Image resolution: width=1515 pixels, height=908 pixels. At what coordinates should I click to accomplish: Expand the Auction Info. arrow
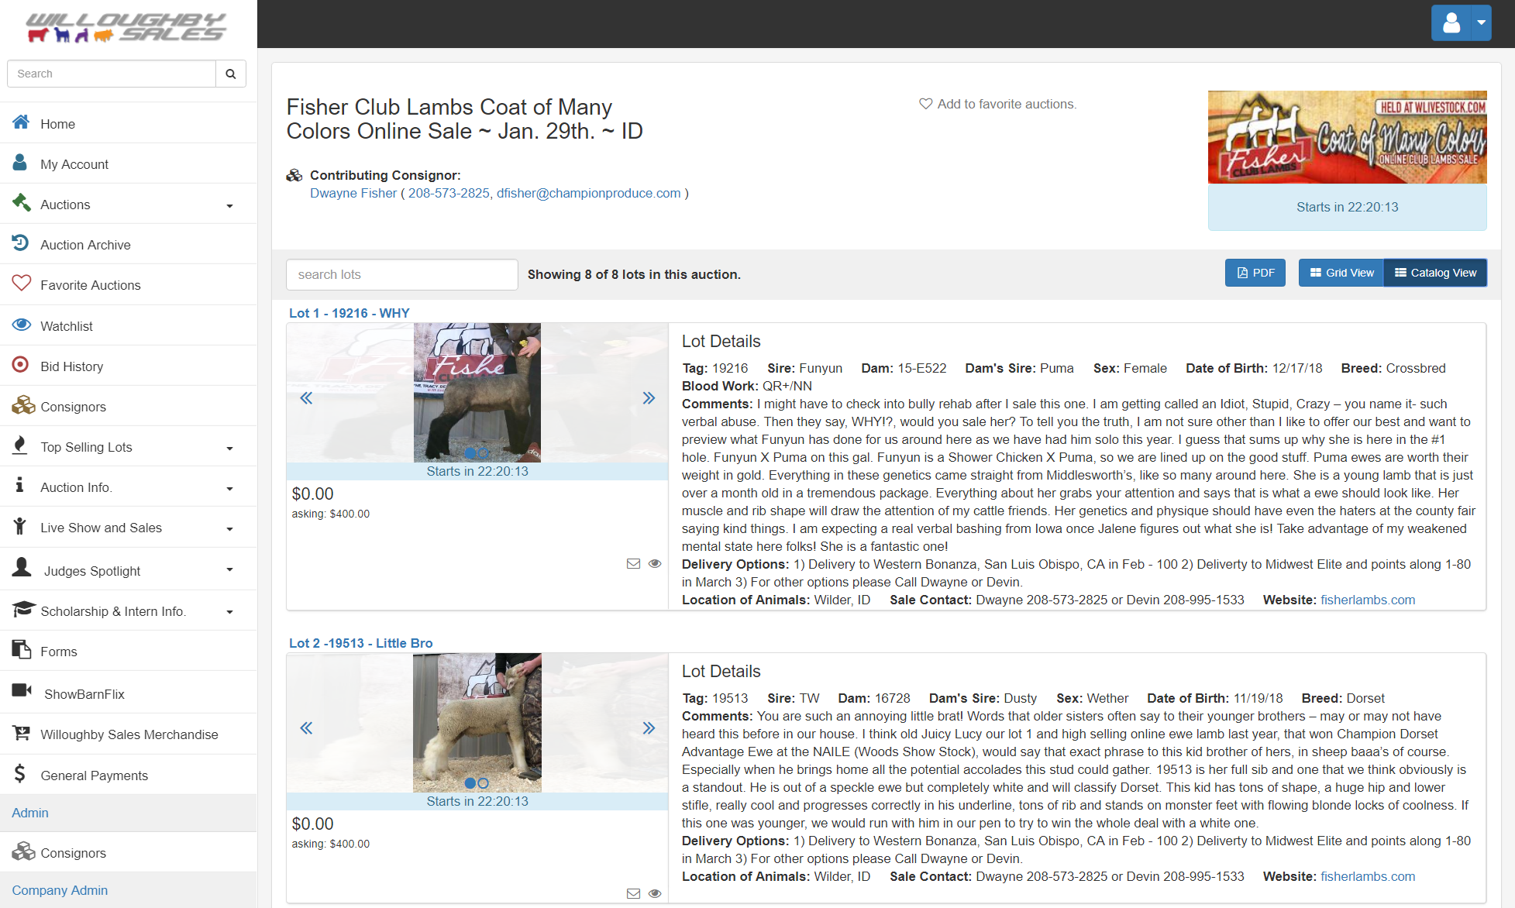tap(229, 489)
